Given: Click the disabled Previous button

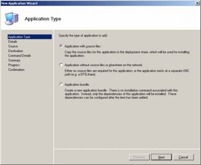Looking at the screenshot, I should click(x=139, y=157).
